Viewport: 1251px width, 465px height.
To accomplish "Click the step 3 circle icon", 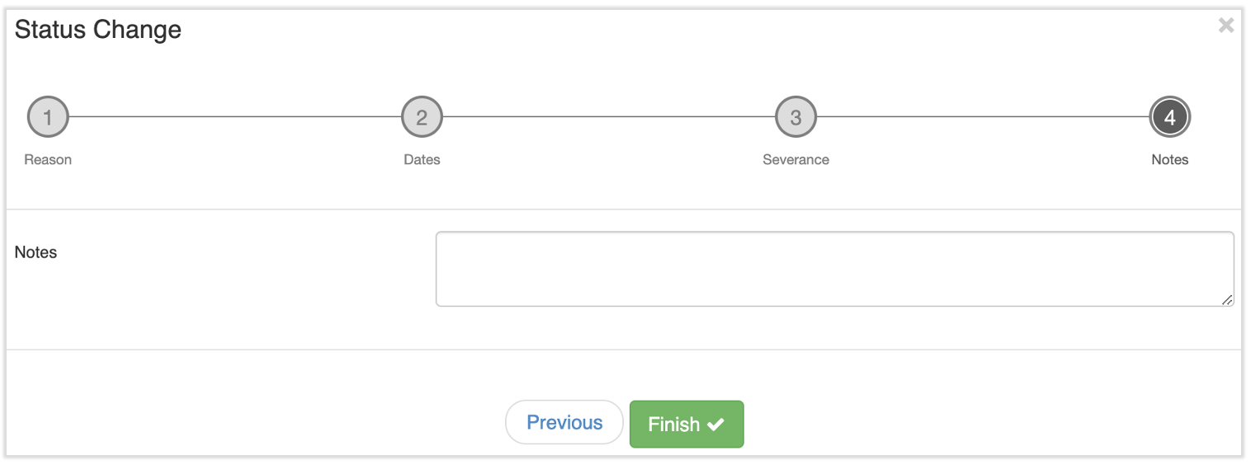I will point(795,117).
